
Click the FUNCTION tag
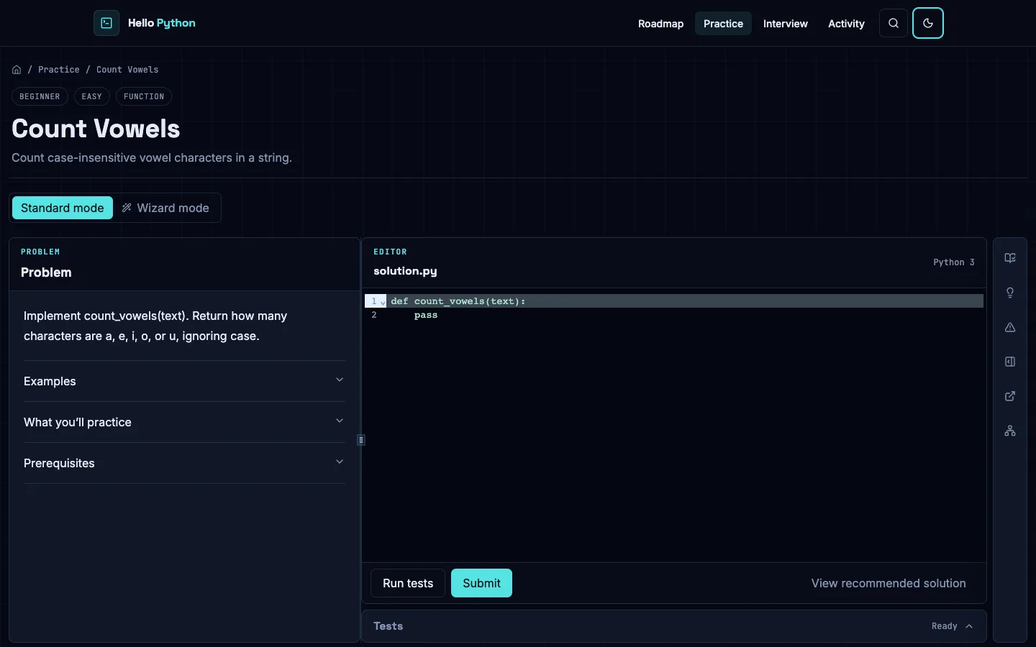(144, 96)
